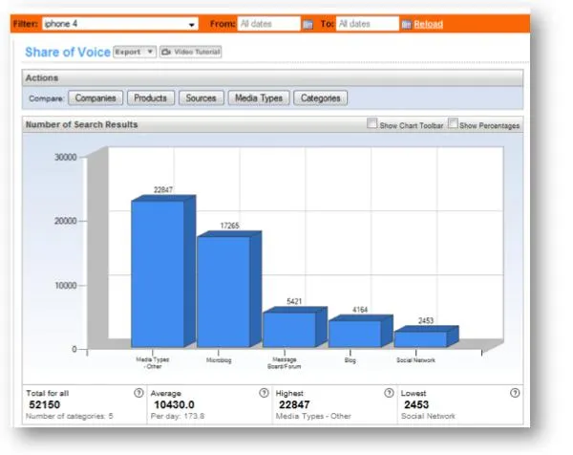573x455 pixels.
Task: Click the To date input field
Action: [368, 24]
